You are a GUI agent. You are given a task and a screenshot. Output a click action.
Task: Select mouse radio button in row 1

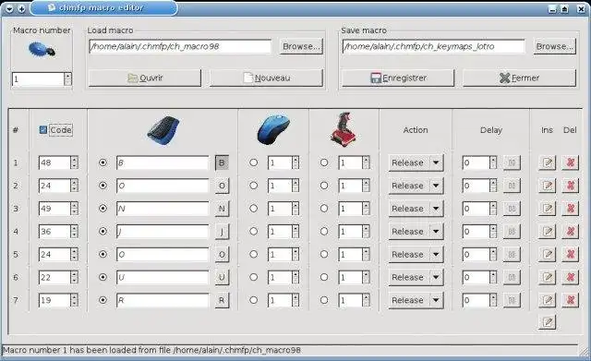[254, 162]
